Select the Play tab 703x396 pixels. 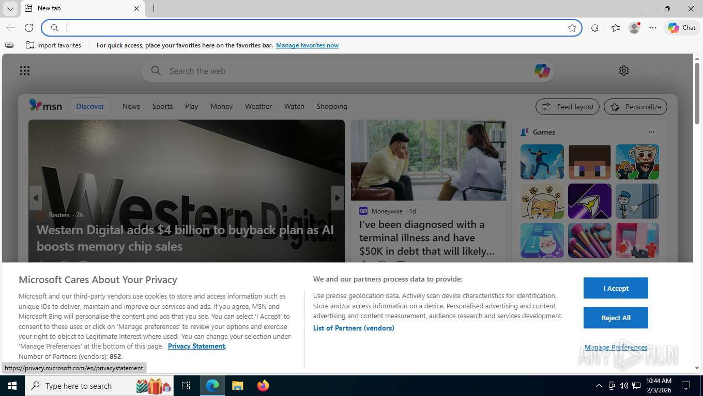[192, 106]
